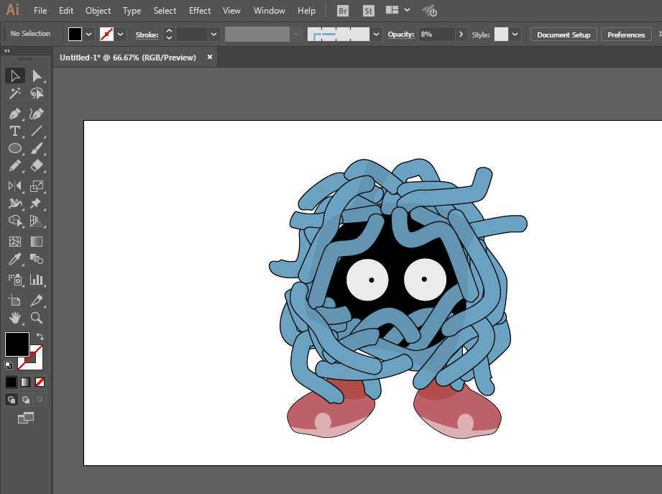Image resolution: width=662 pixels, height=494 pixels.
Task: Pick the Eyedropper tool
Action: (14, 260)
